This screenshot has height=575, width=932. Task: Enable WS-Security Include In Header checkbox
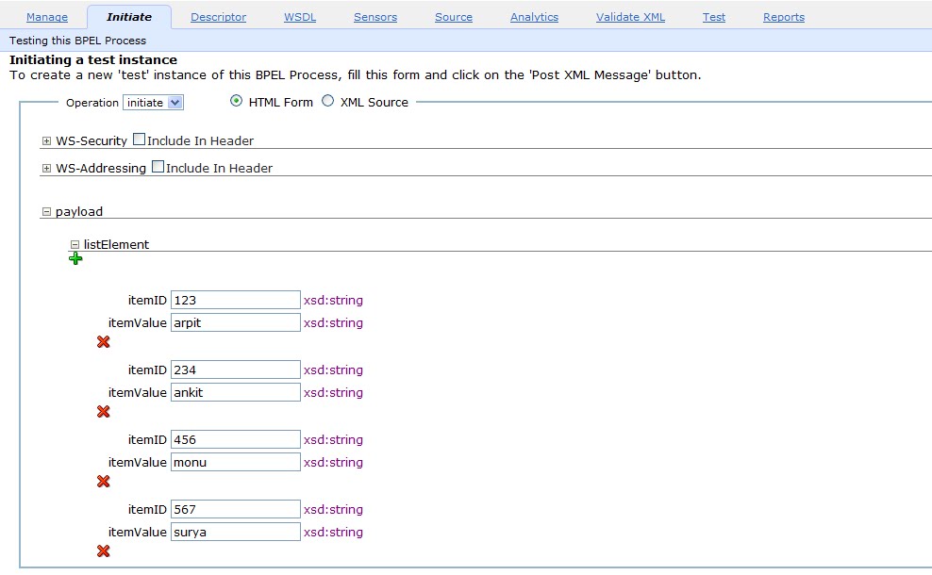pos(139,139)
